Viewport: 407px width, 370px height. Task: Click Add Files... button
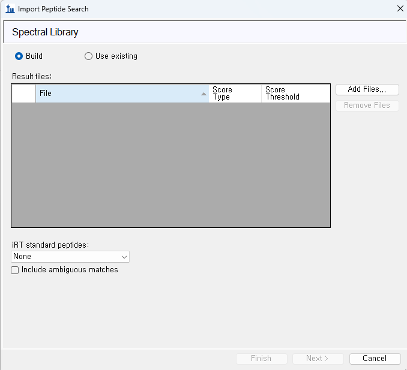(x=367, y=89)
